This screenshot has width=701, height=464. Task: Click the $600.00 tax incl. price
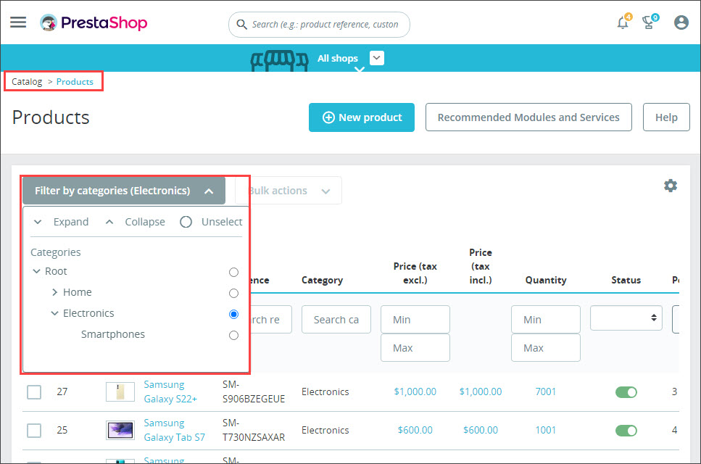(481, 431)
